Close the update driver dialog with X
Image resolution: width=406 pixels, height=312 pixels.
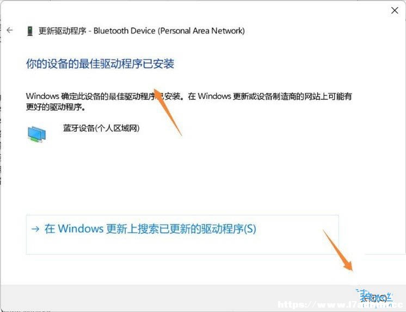(395, 10)
